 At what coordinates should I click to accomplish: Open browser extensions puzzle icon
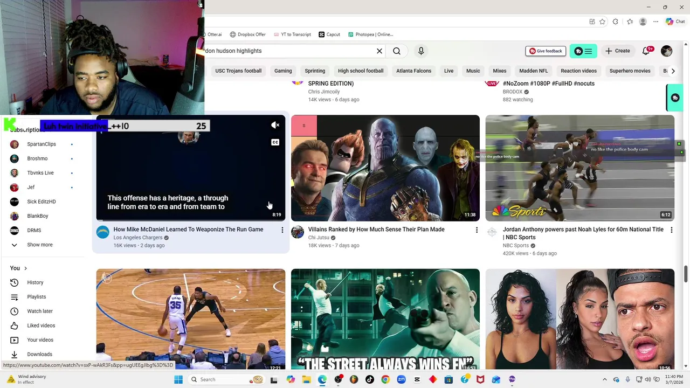(616, 22)
